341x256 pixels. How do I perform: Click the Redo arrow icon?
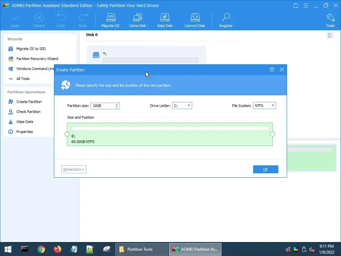click(83, 18)
